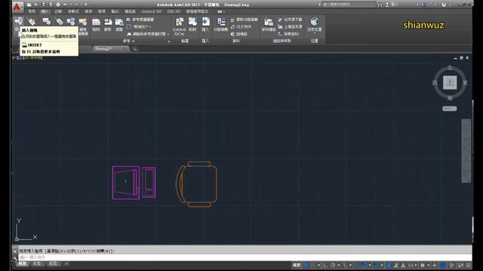Click the viewport controls label top-left
The width and height of the screenshot is (483, 271).
coord(28,57)
